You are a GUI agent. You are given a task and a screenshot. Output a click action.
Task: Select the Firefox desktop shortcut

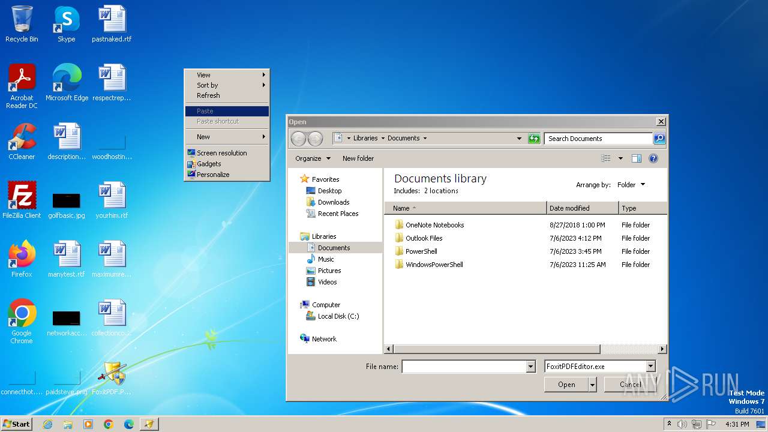pos(22,259)
